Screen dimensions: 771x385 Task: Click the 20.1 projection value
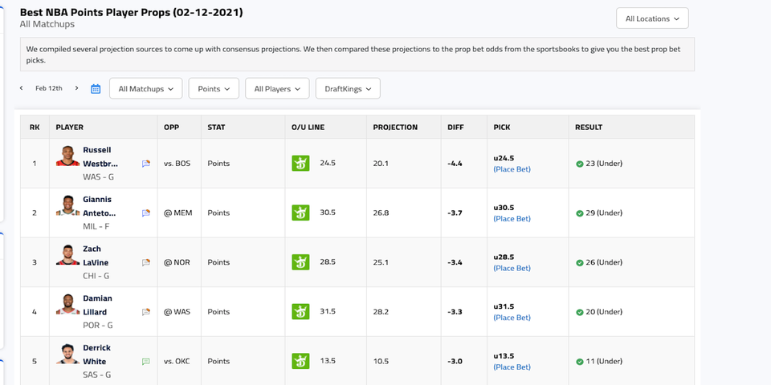point(381,164)
